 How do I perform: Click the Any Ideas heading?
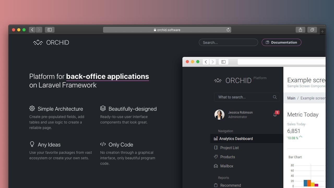[49, 145]
